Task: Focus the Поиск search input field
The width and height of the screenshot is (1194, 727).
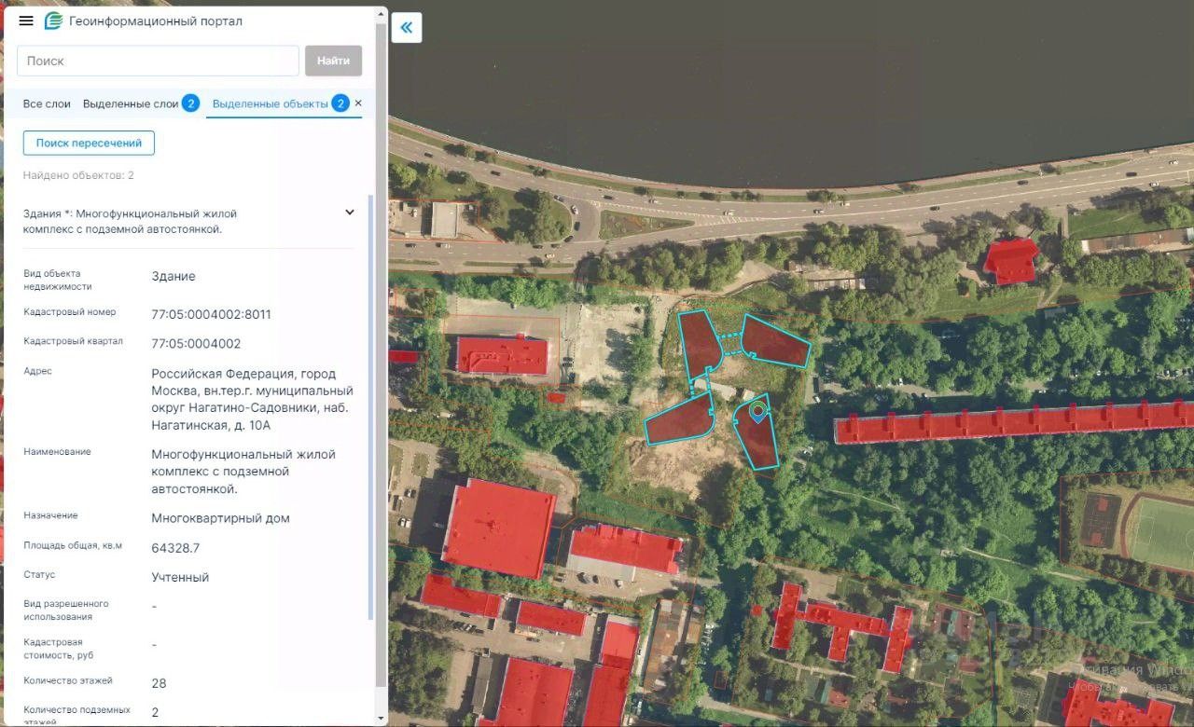Action: click(158, 61)
